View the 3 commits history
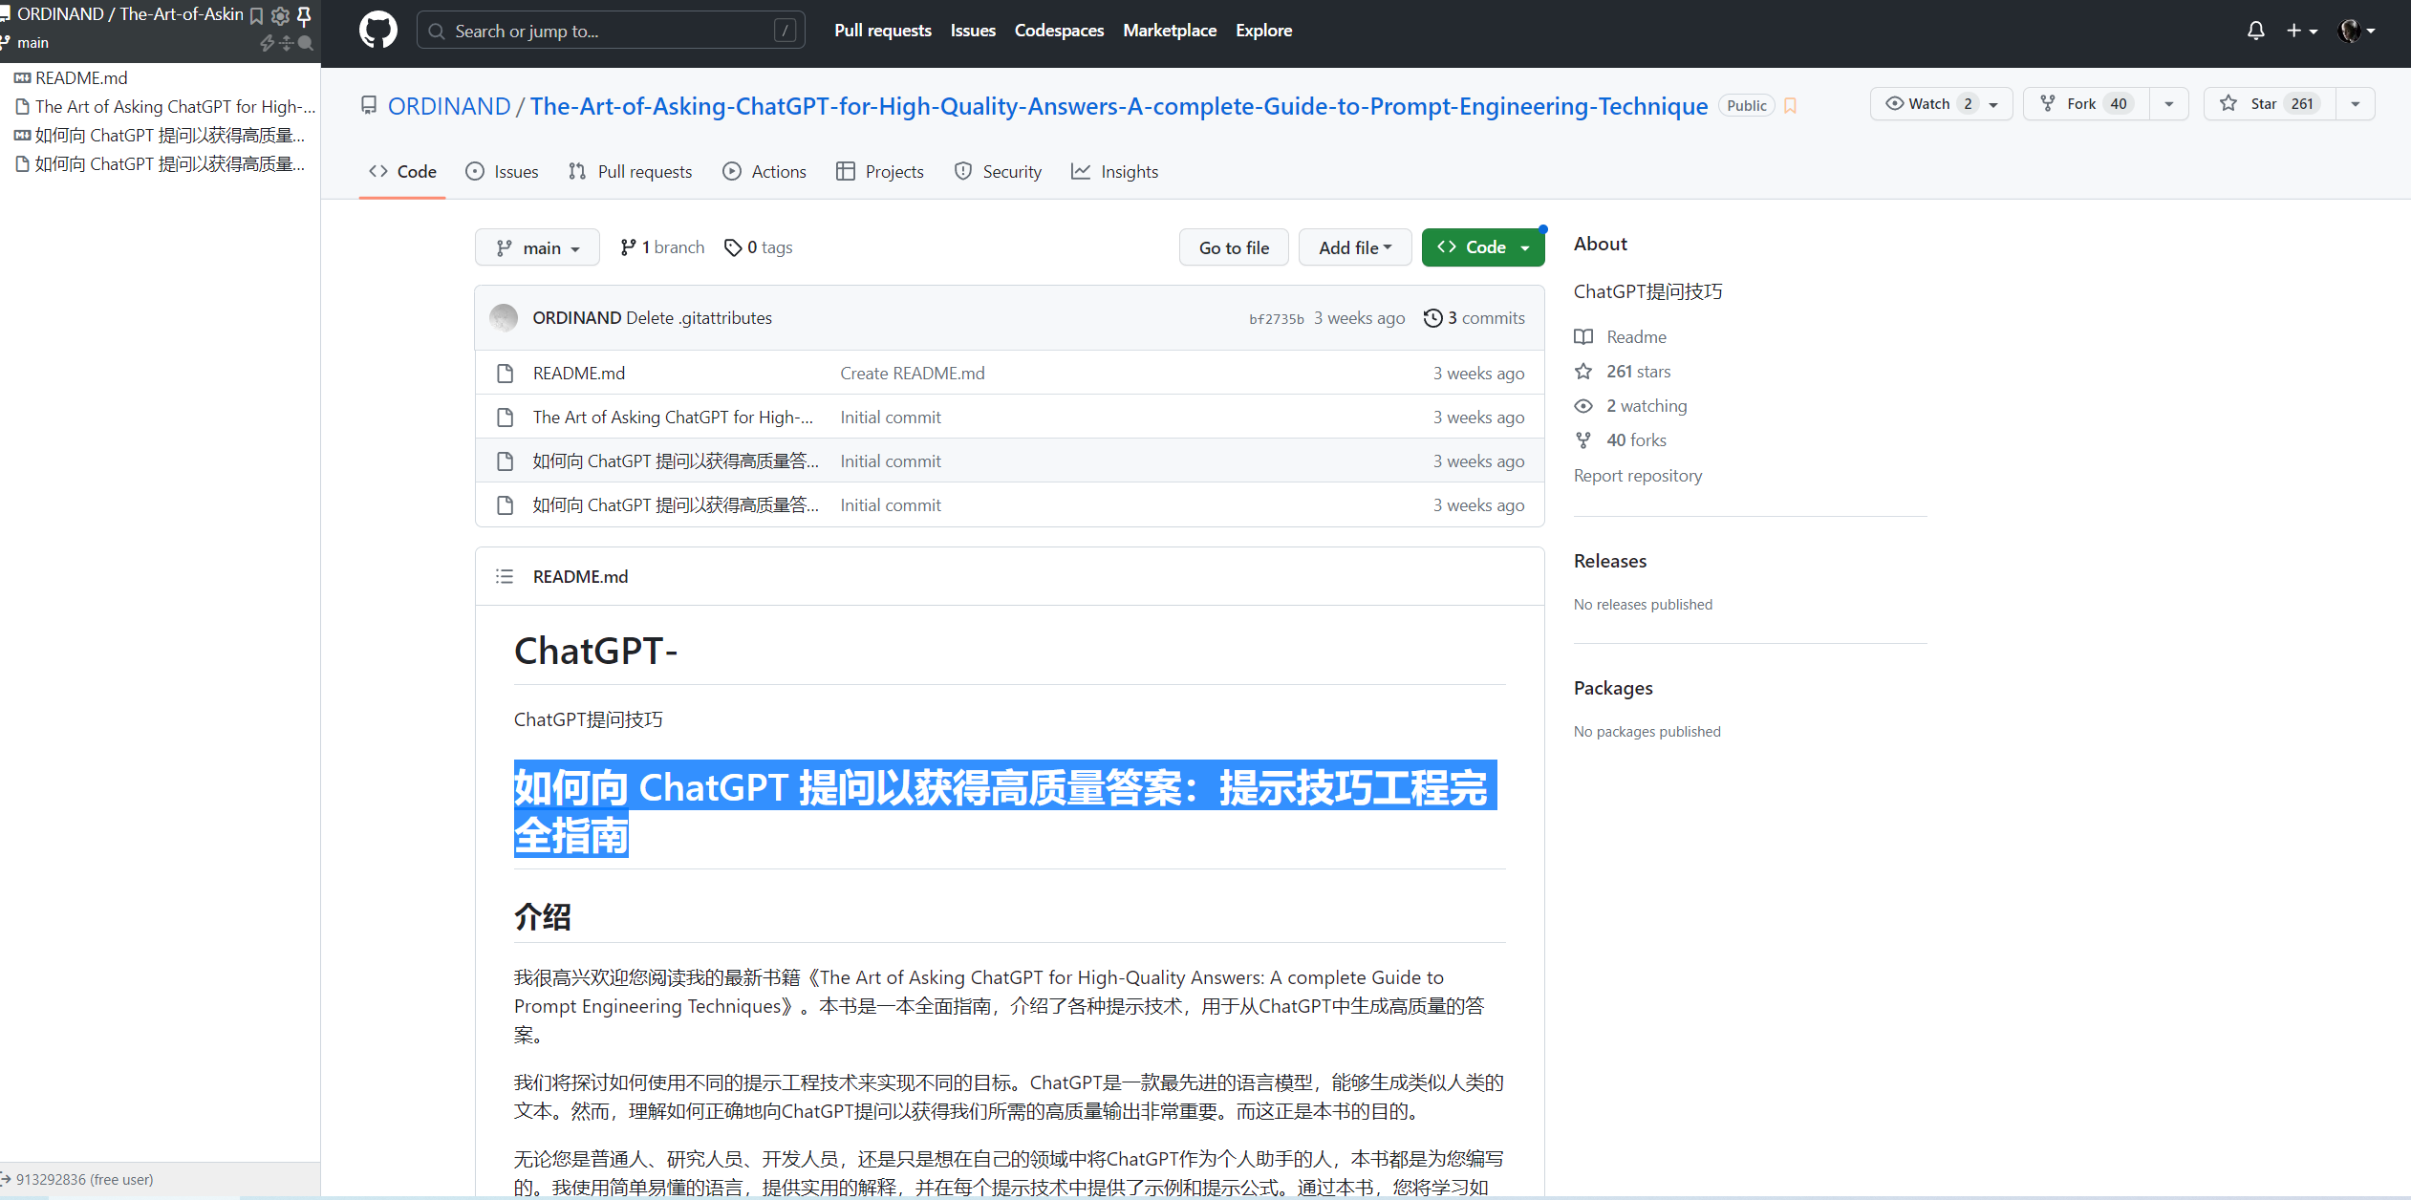Viewport: 2411px width, 1200px height. click(x=1475, y=318)
